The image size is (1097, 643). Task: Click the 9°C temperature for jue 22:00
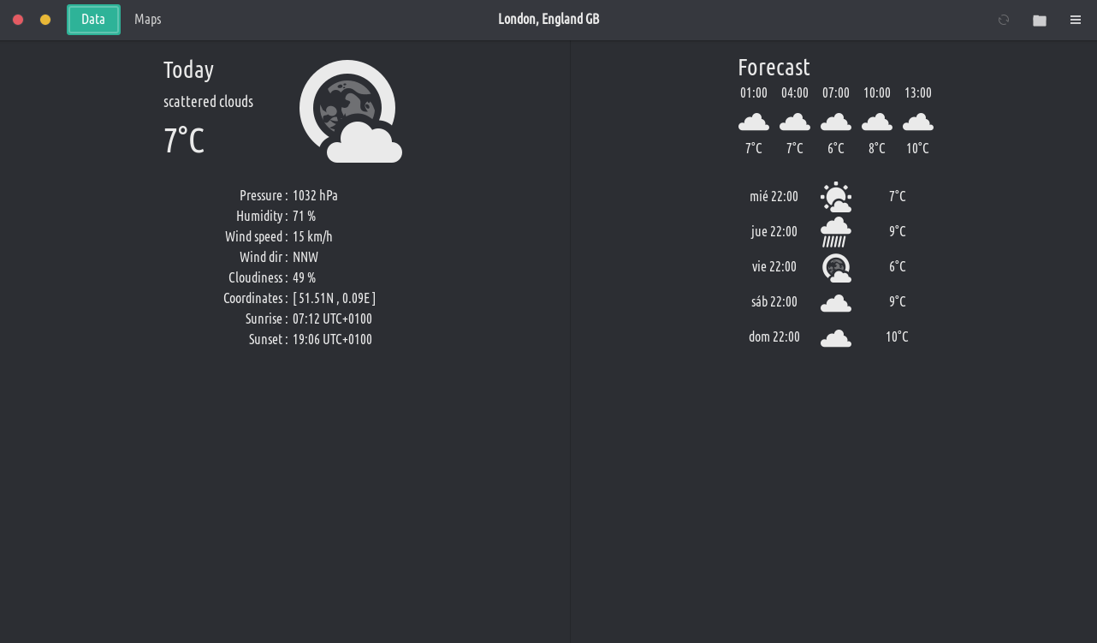coord(897,231)
